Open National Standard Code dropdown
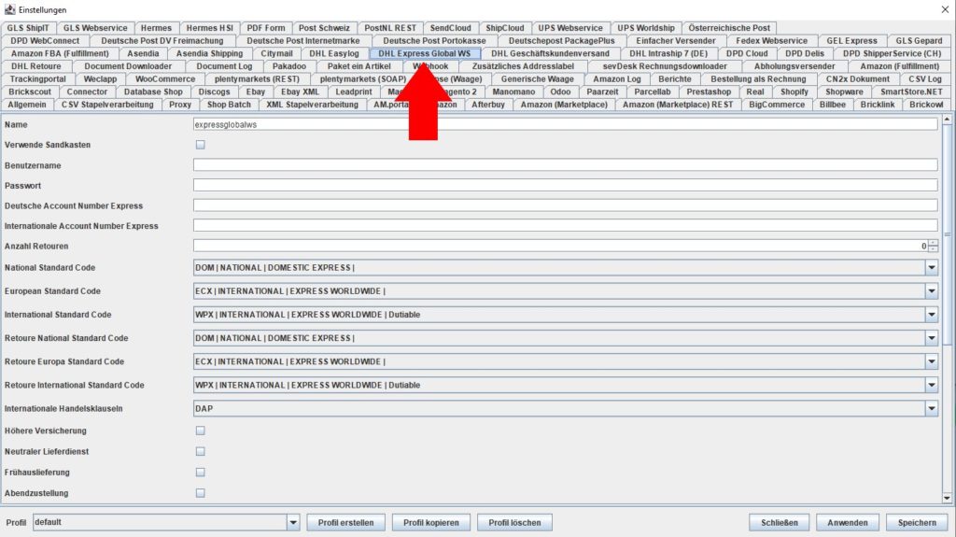This screenshot has width=956, height=537. pyautogui.click(x=931, y=267)
